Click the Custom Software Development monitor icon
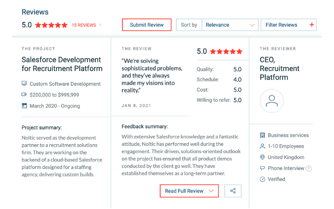The height and width of the screenshot is (209, 334). point(24,84)
